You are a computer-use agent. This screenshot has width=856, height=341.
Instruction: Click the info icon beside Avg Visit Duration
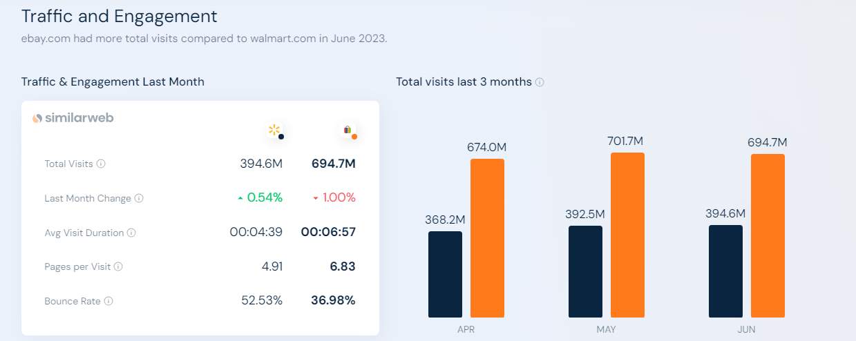(131, 233)
